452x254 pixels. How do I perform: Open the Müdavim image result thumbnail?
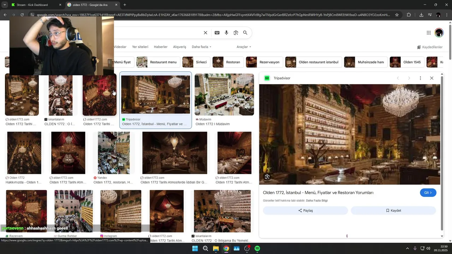(224, 95)
